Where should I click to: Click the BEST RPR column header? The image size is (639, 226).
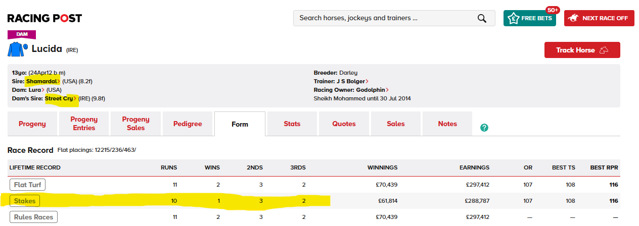[x=604, y=167]
